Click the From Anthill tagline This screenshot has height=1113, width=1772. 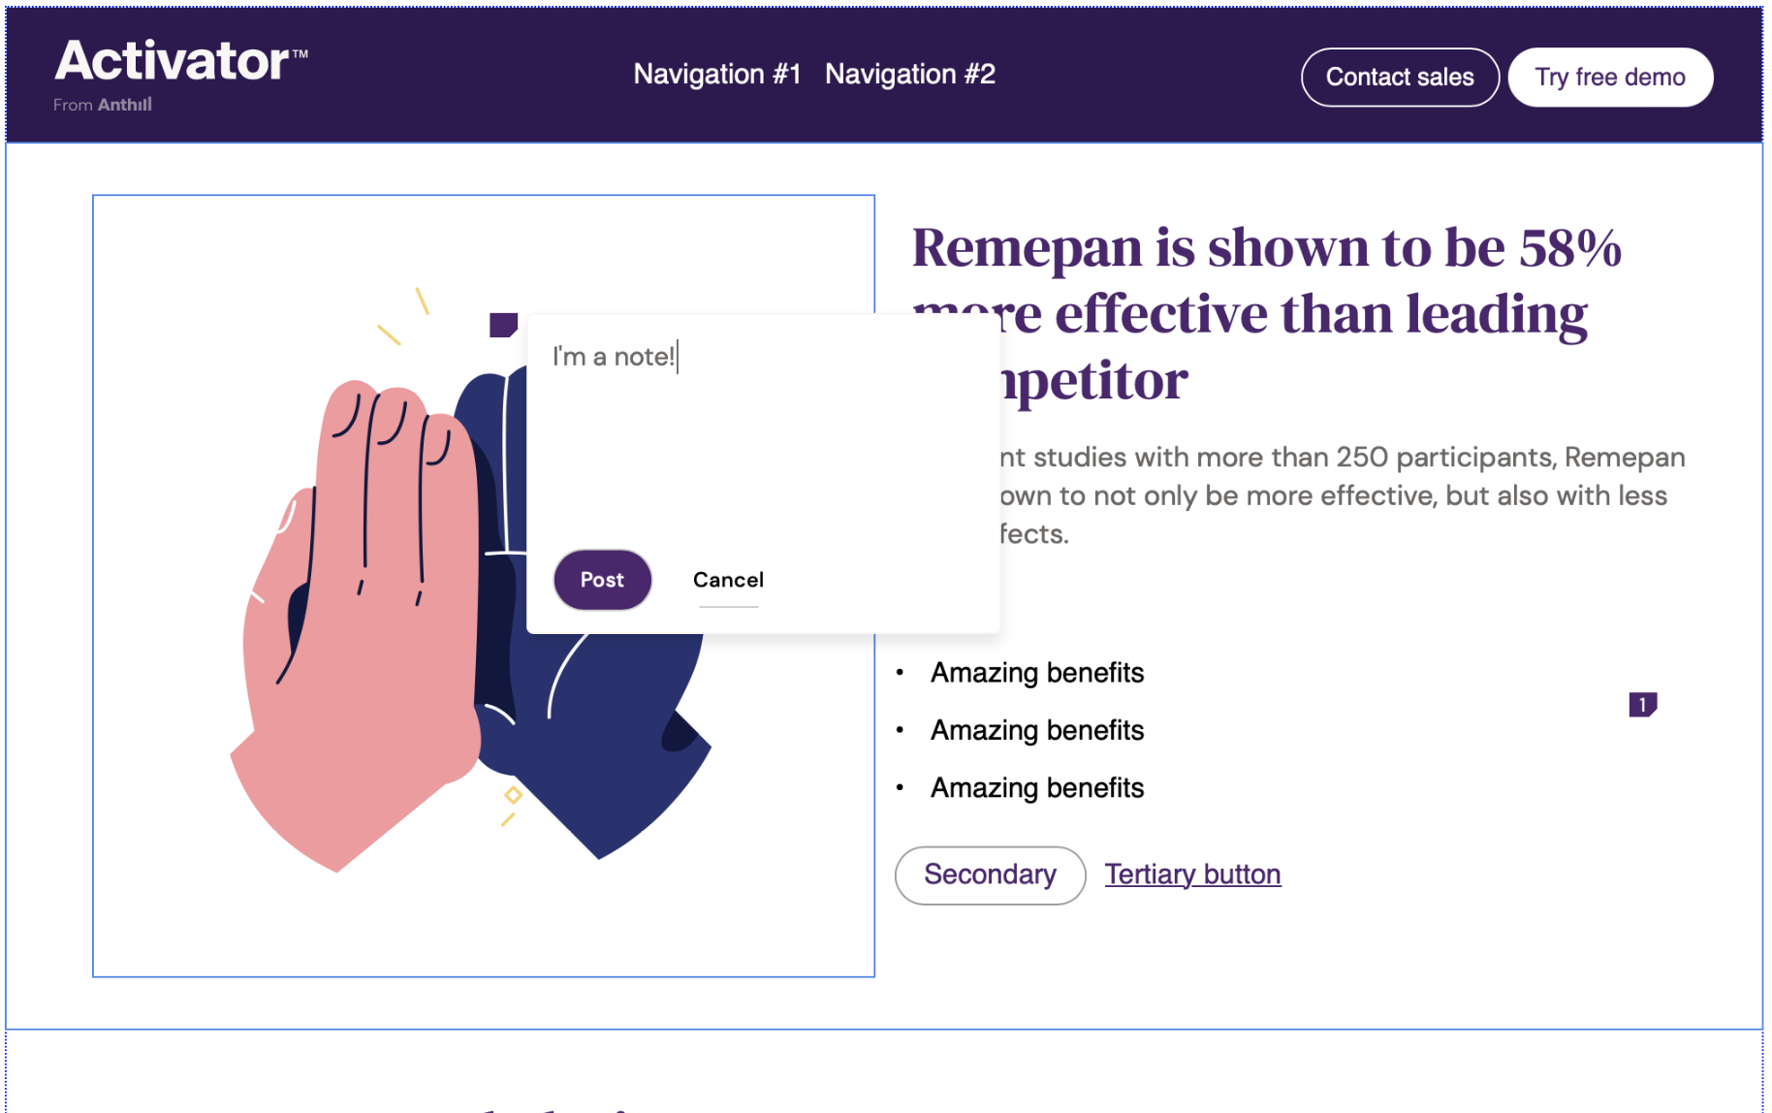pos(103,105)
